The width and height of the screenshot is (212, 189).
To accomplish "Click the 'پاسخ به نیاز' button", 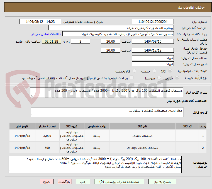I will (162, 181).
